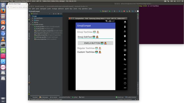Click the Genymotion three-dots more icon
This screenshot has width=184, height=103.
pyautogui.click(x=125, y=88)
